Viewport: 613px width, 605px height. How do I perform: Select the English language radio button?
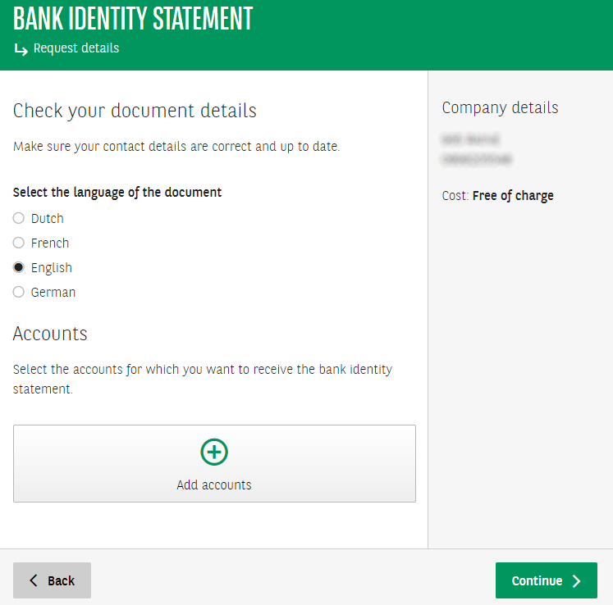(19, 268)
